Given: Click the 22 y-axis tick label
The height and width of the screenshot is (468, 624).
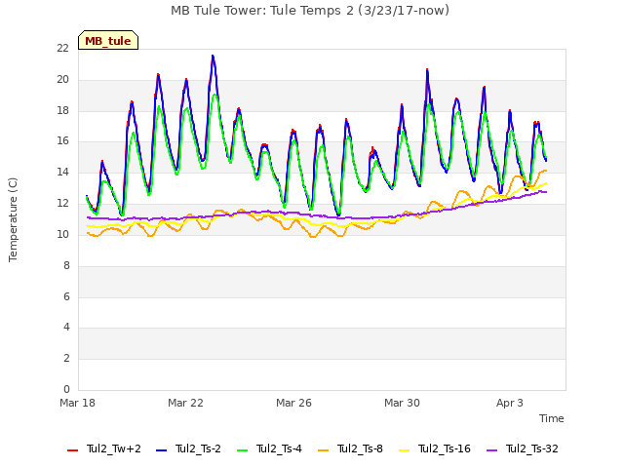Looking at the screenshot, I should click(x=62, y=48).
